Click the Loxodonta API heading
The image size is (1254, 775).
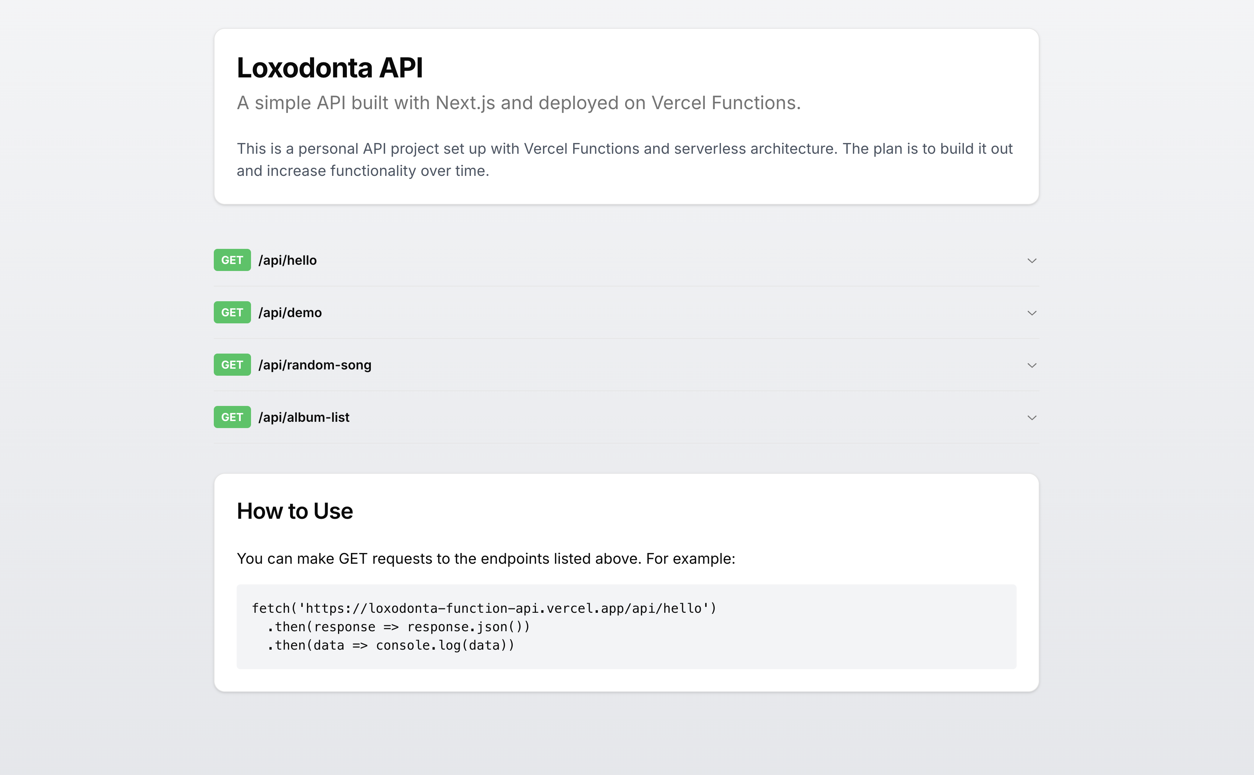click(x=330, y=68)
